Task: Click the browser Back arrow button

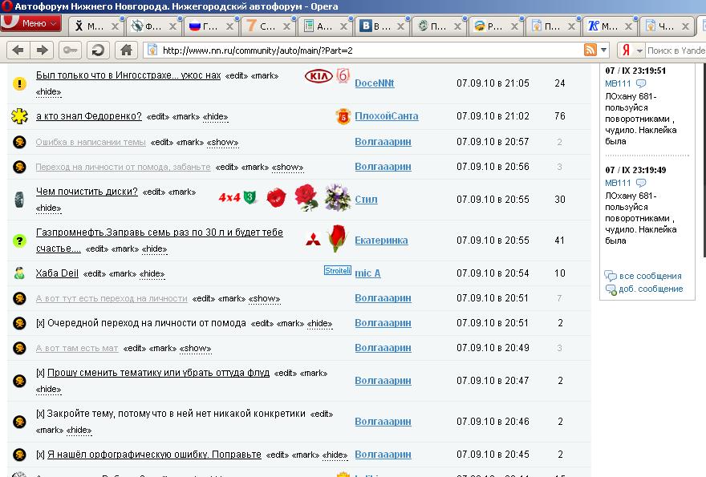Action: 18,51
